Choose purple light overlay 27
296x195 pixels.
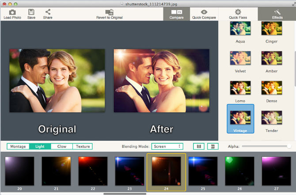click(x=276, y=171)
